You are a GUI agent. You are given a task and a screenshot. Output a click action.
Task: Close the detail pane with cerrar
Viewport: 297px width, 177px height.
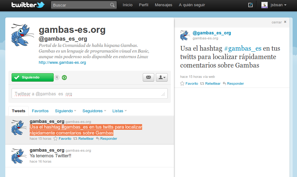point(279,22)
